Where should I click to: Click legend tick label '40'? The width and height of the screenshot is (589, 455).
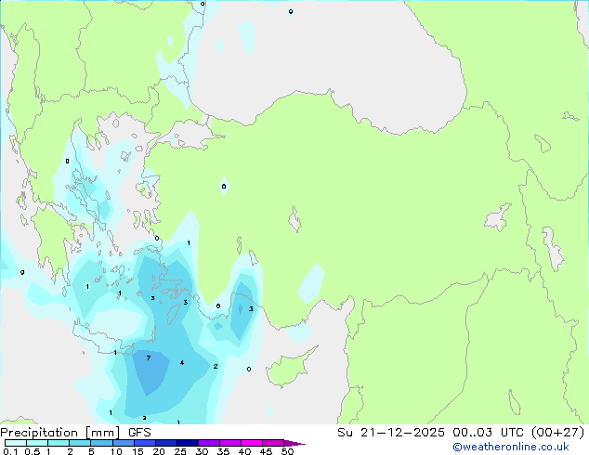[x=244, y=451]
